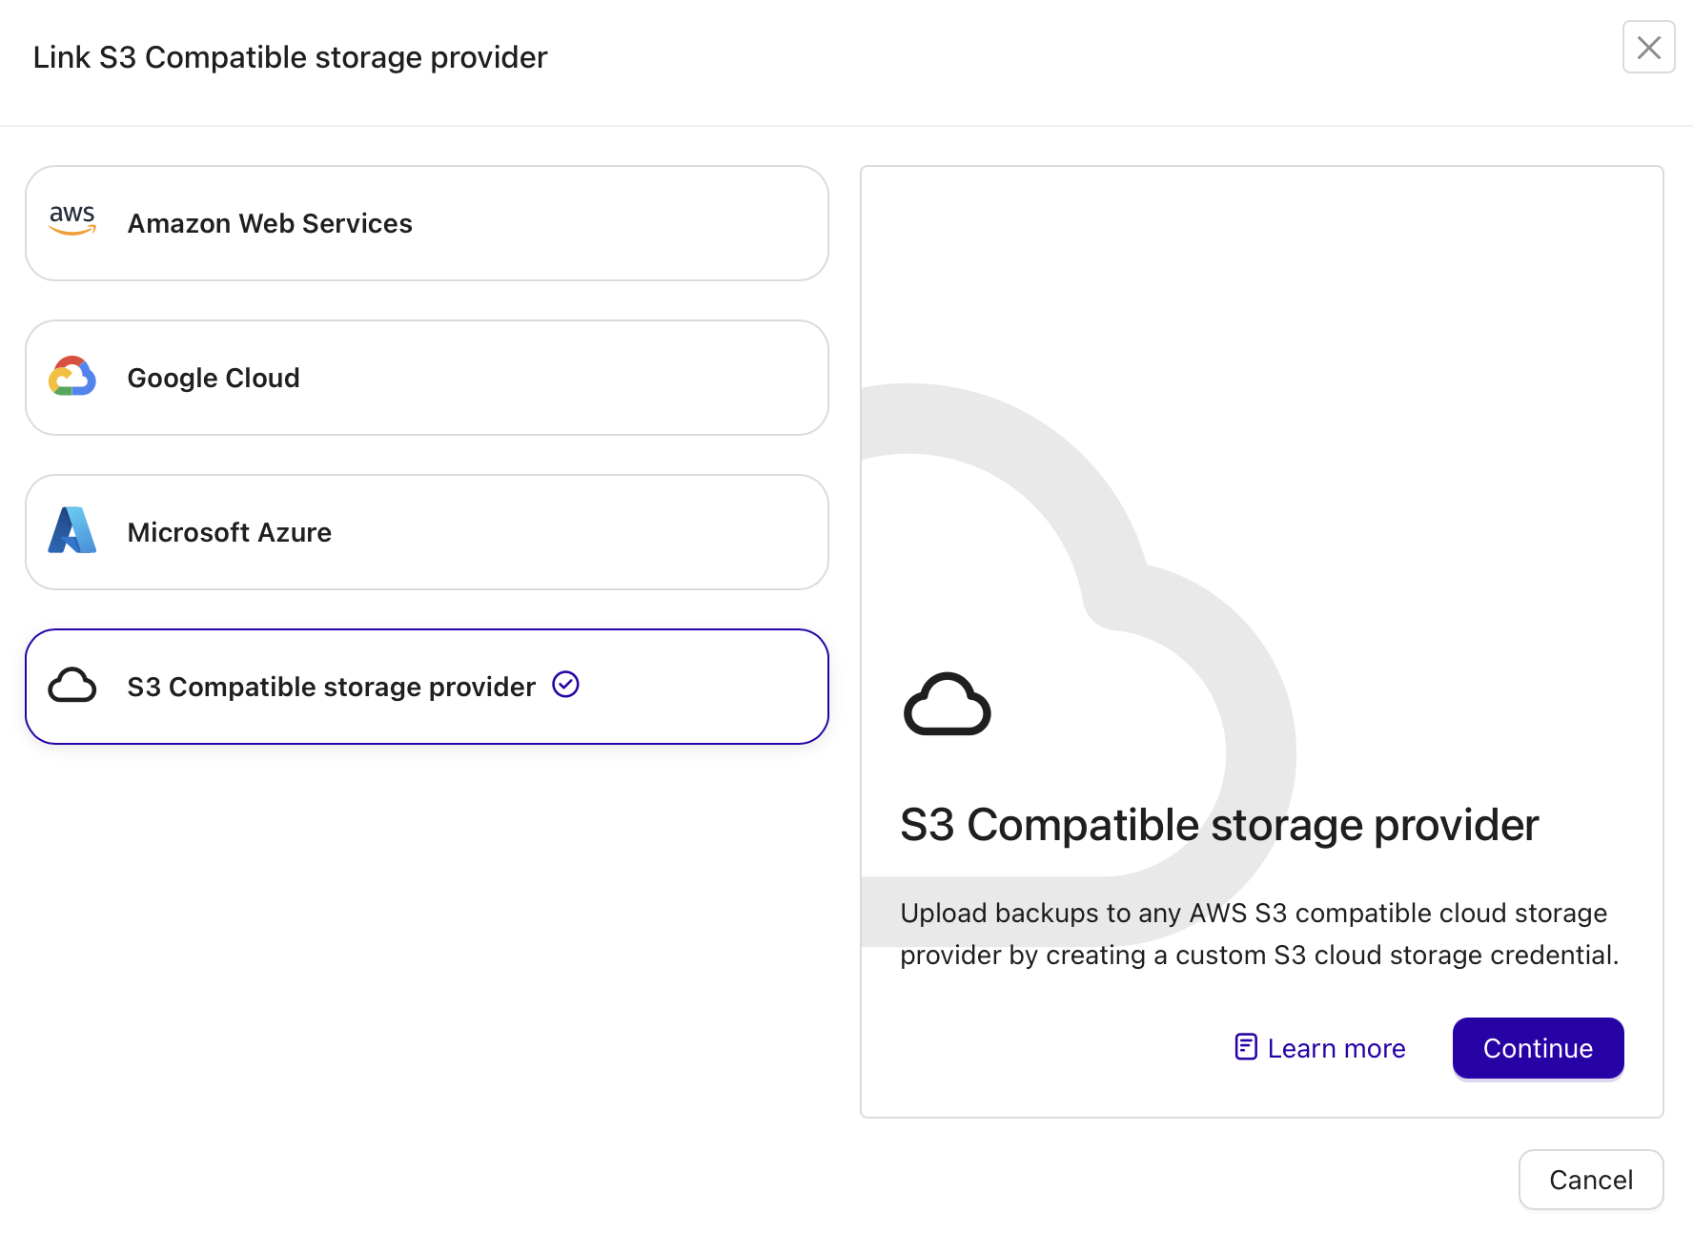The height and width of the screenshot is (1234, 1693).
Task: Close the dialog with the X icon
Action: [1648, 47]
